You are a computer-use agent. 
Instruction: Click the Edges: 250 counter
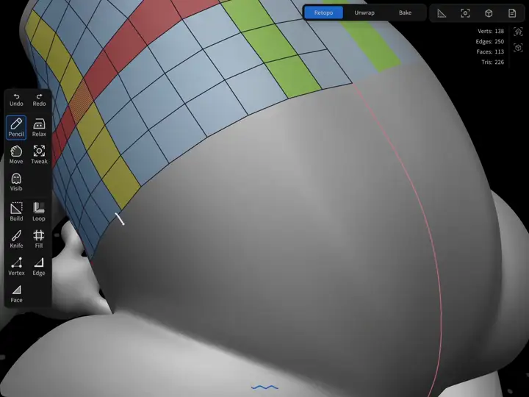coord(489,41)
